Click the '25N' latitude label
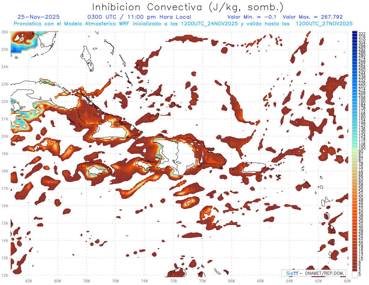369x285 pixels. [5, 49]
